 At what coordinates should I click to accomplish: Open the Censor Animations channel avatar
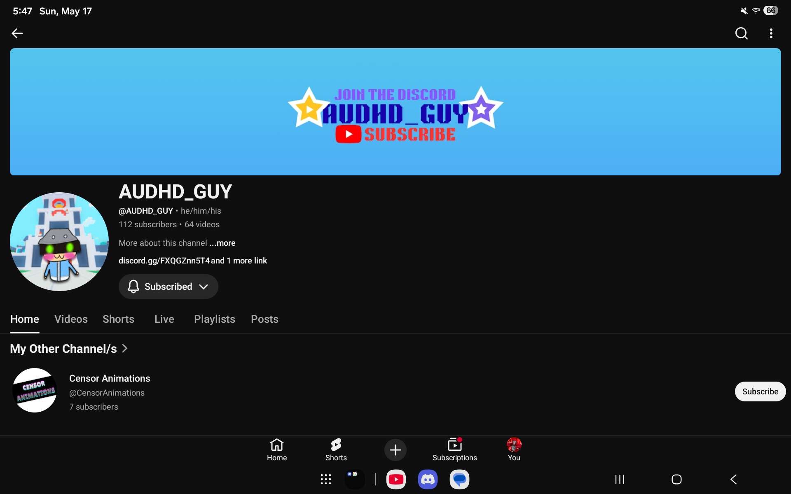(x=35, y=390)
